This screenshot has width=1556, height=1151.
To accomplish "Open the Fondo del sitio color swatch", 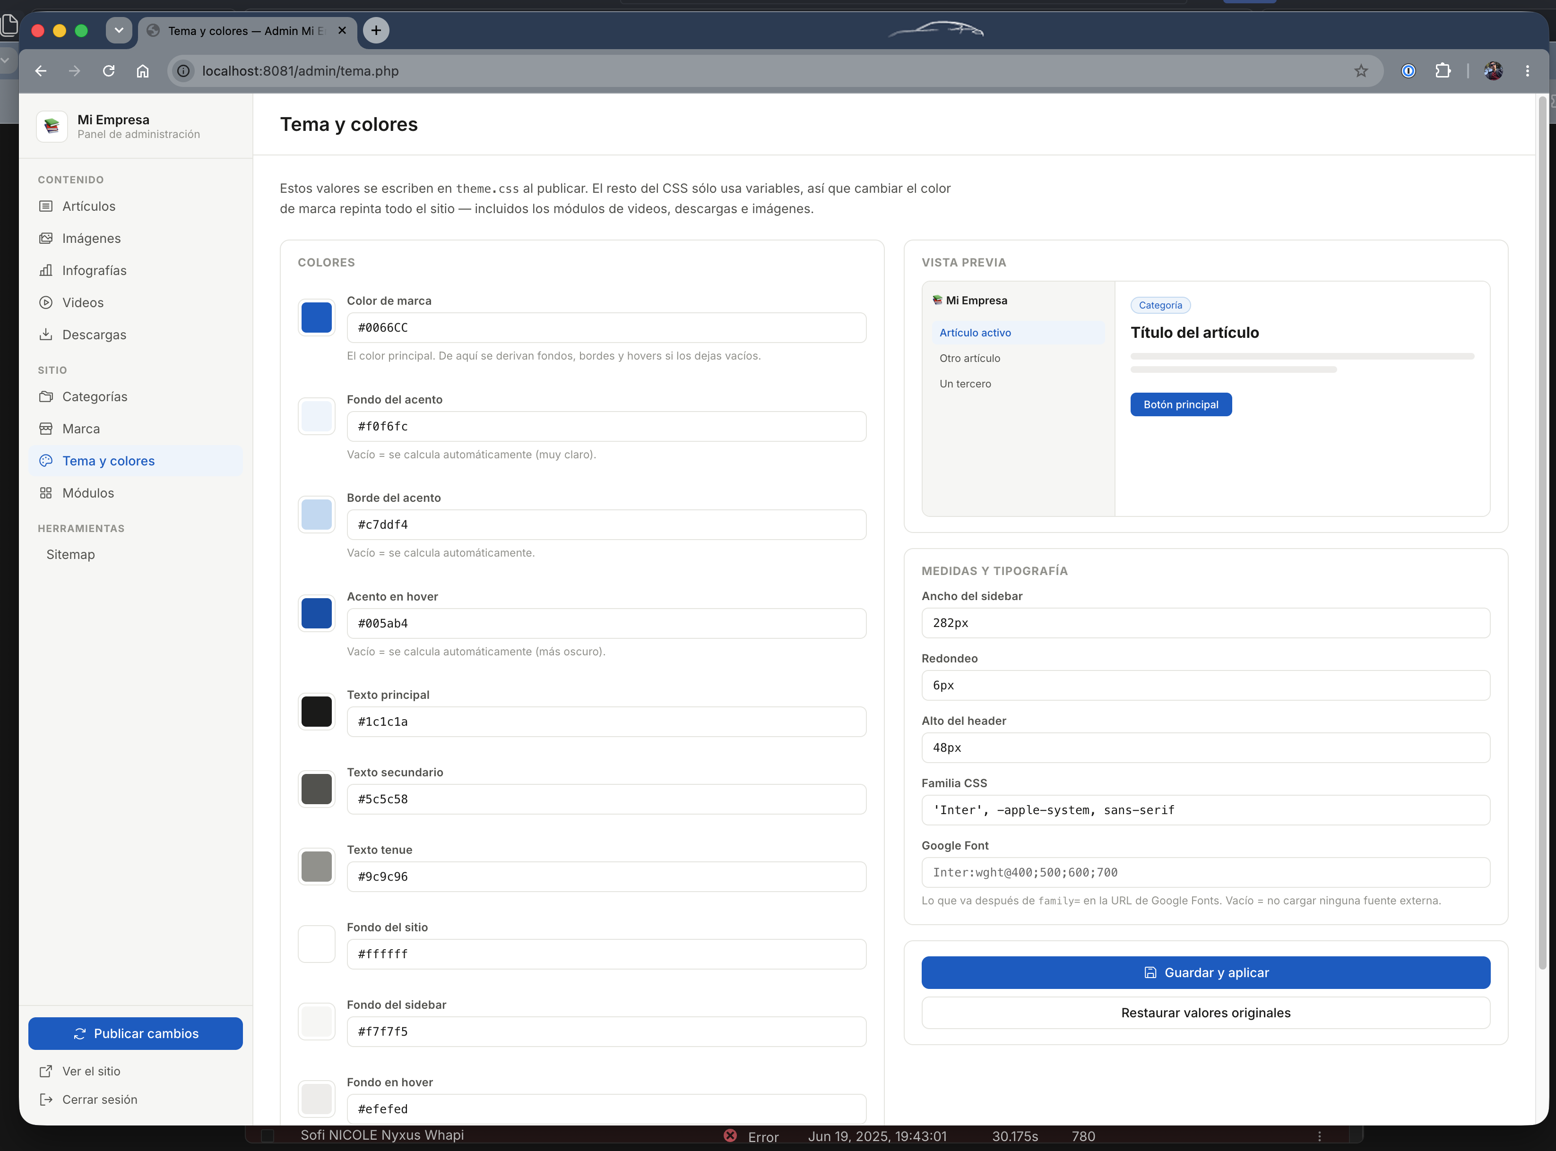I will (x=316, y=944).
